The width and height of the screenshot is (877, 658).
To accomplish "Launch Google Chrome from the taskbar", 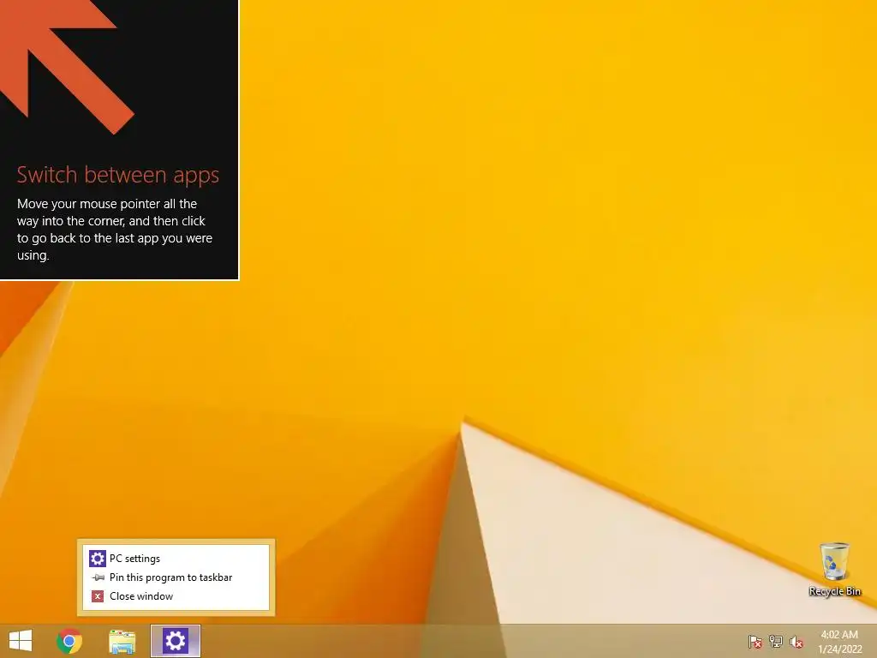I will (69, 641).
